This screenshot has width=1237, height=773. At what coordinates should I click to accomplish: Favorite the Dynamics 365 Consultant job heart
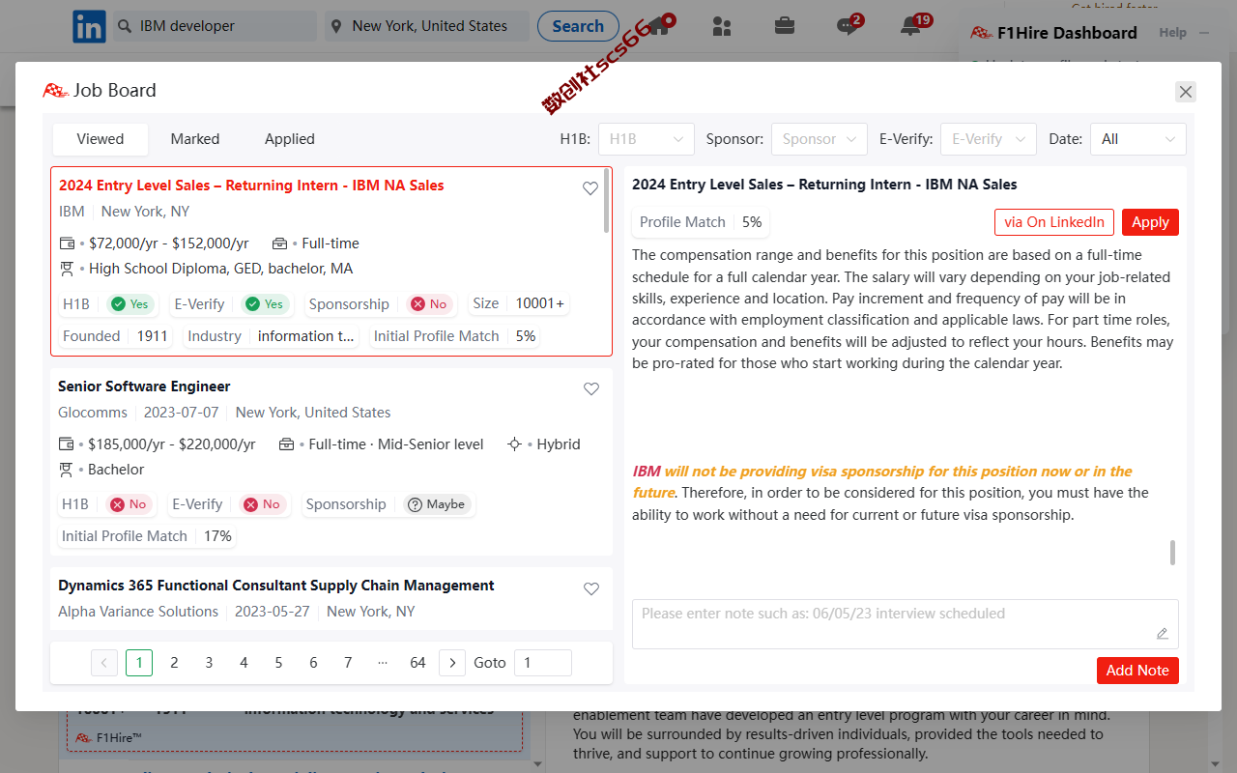point(591,588)
